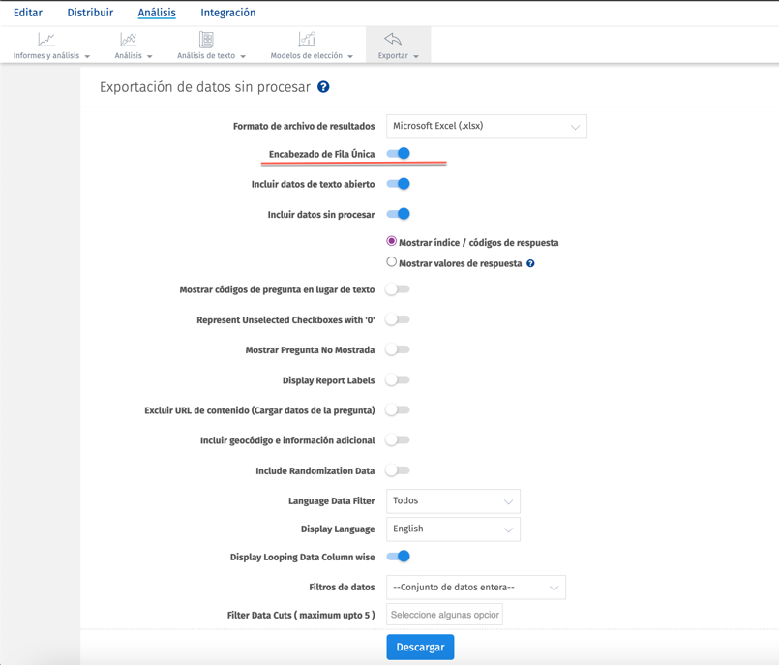Viewport: 779px width, 665px height.
Task: Turn off Incluir datos de texto abierto
Action: tap(397, 183)
